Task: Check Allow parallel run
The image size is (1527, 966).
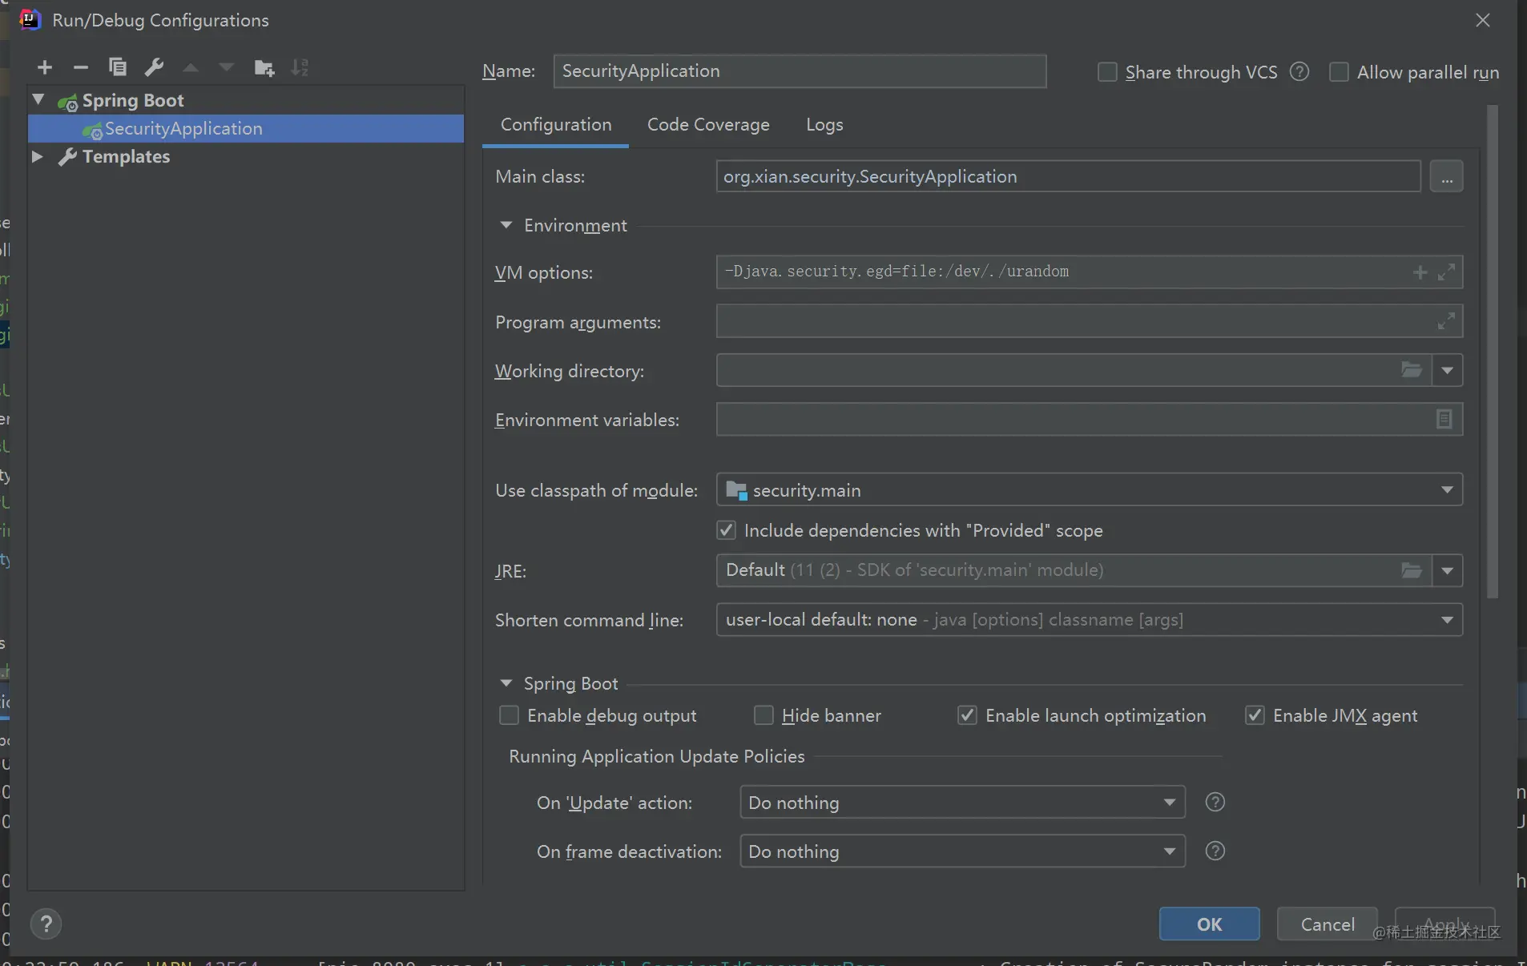Action: pos(1339,72)
